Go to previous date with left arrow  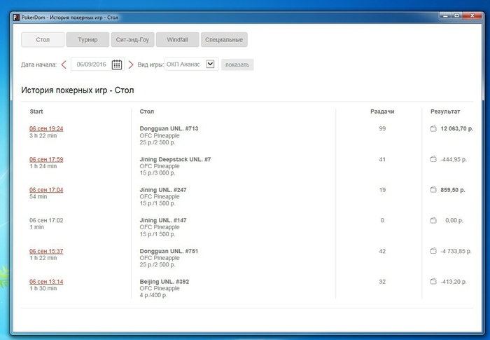tap(64, 64)
